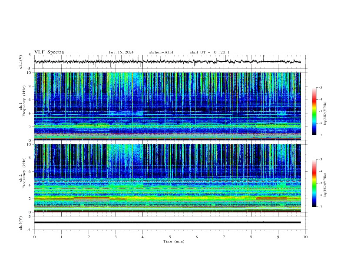Click the "-5" tick on ch.2 colorbar
The width and height of the screenshot is (344, 266).
click(320, 183)
